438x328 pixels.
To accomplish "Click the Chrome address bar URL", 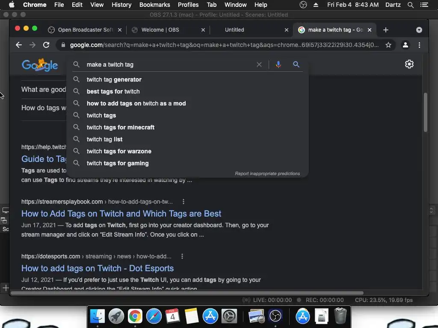I will [x=224, y=45].
